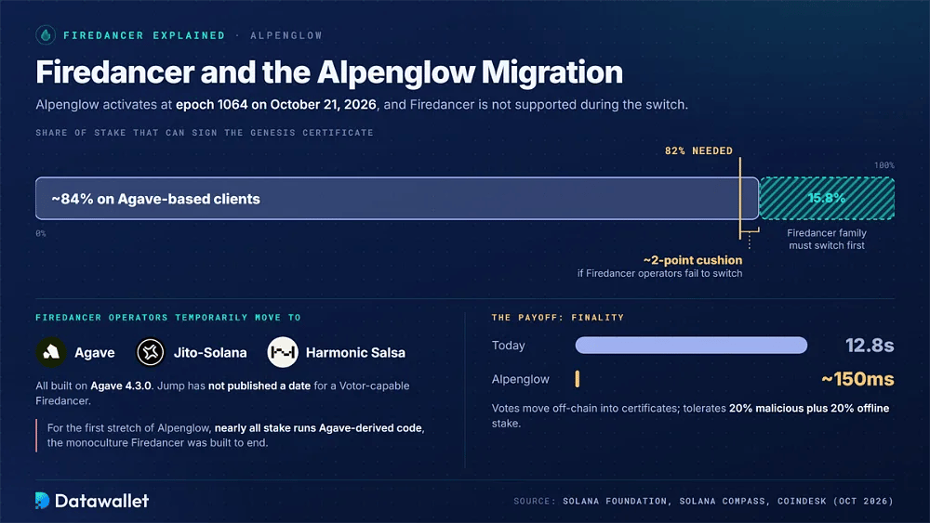This screenshot has height=523, width=930.
Task: Click the 'Alpenglow' finality row label
Action: pos(520,379)
